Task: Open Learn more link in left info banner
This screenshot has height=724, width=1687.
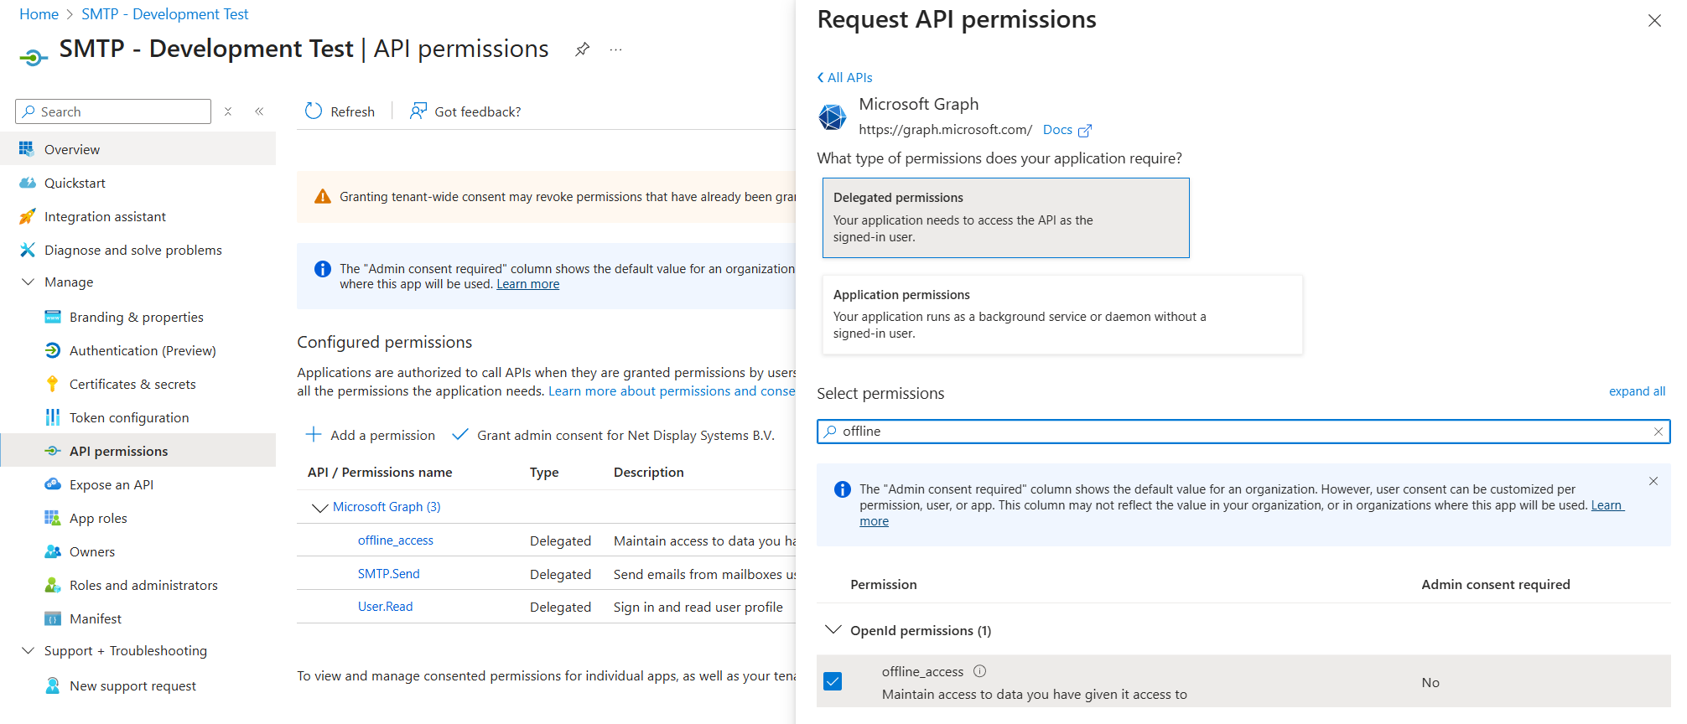Action: tap(527, 284)
